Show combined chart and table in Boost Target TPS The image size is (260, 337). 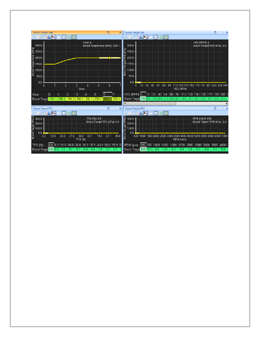tap(54, 113)
